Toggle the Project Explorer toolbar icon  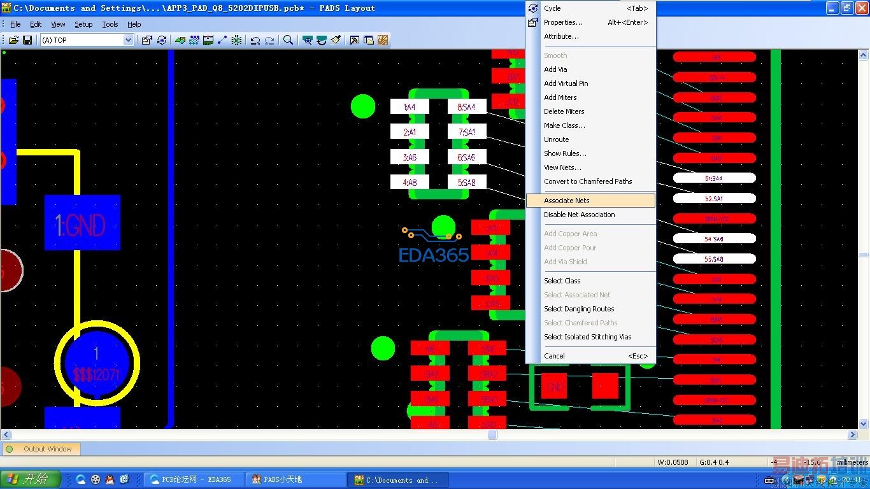tap(369, 40)
